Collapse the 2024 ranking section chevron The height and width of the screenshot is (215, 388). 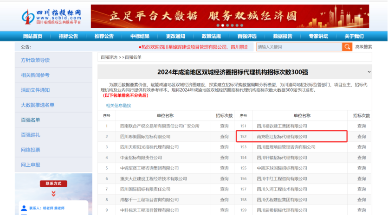pos(369,72)
